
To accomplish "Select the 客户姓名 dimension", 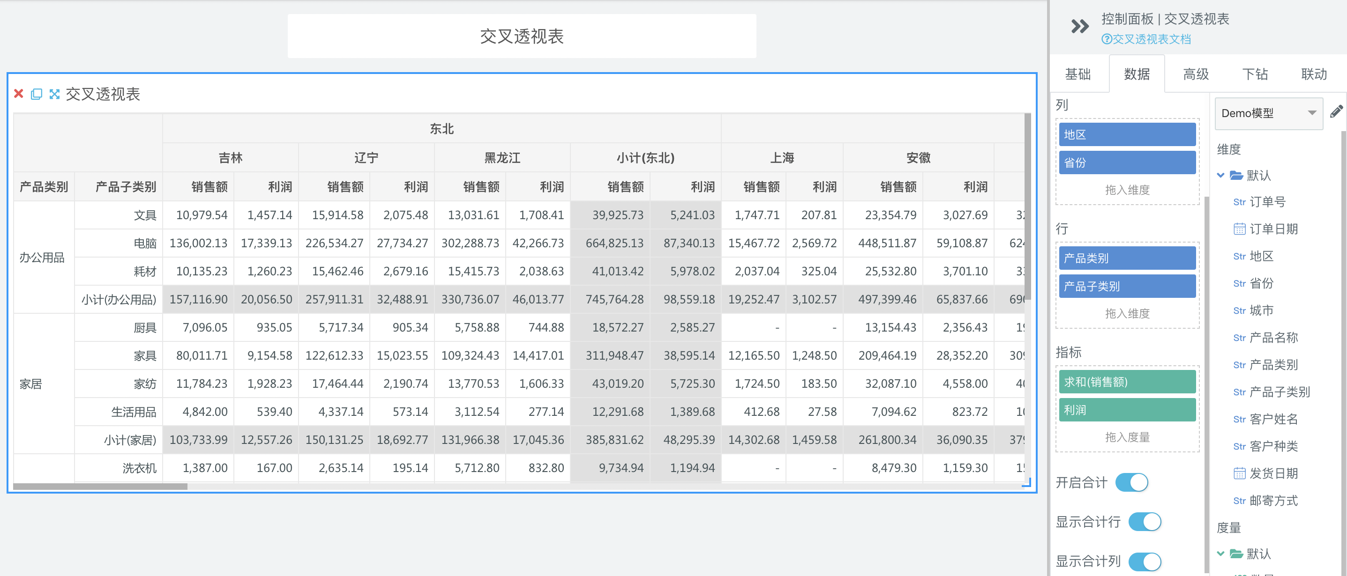I will pyautogui.click(x=1274, y=419).
